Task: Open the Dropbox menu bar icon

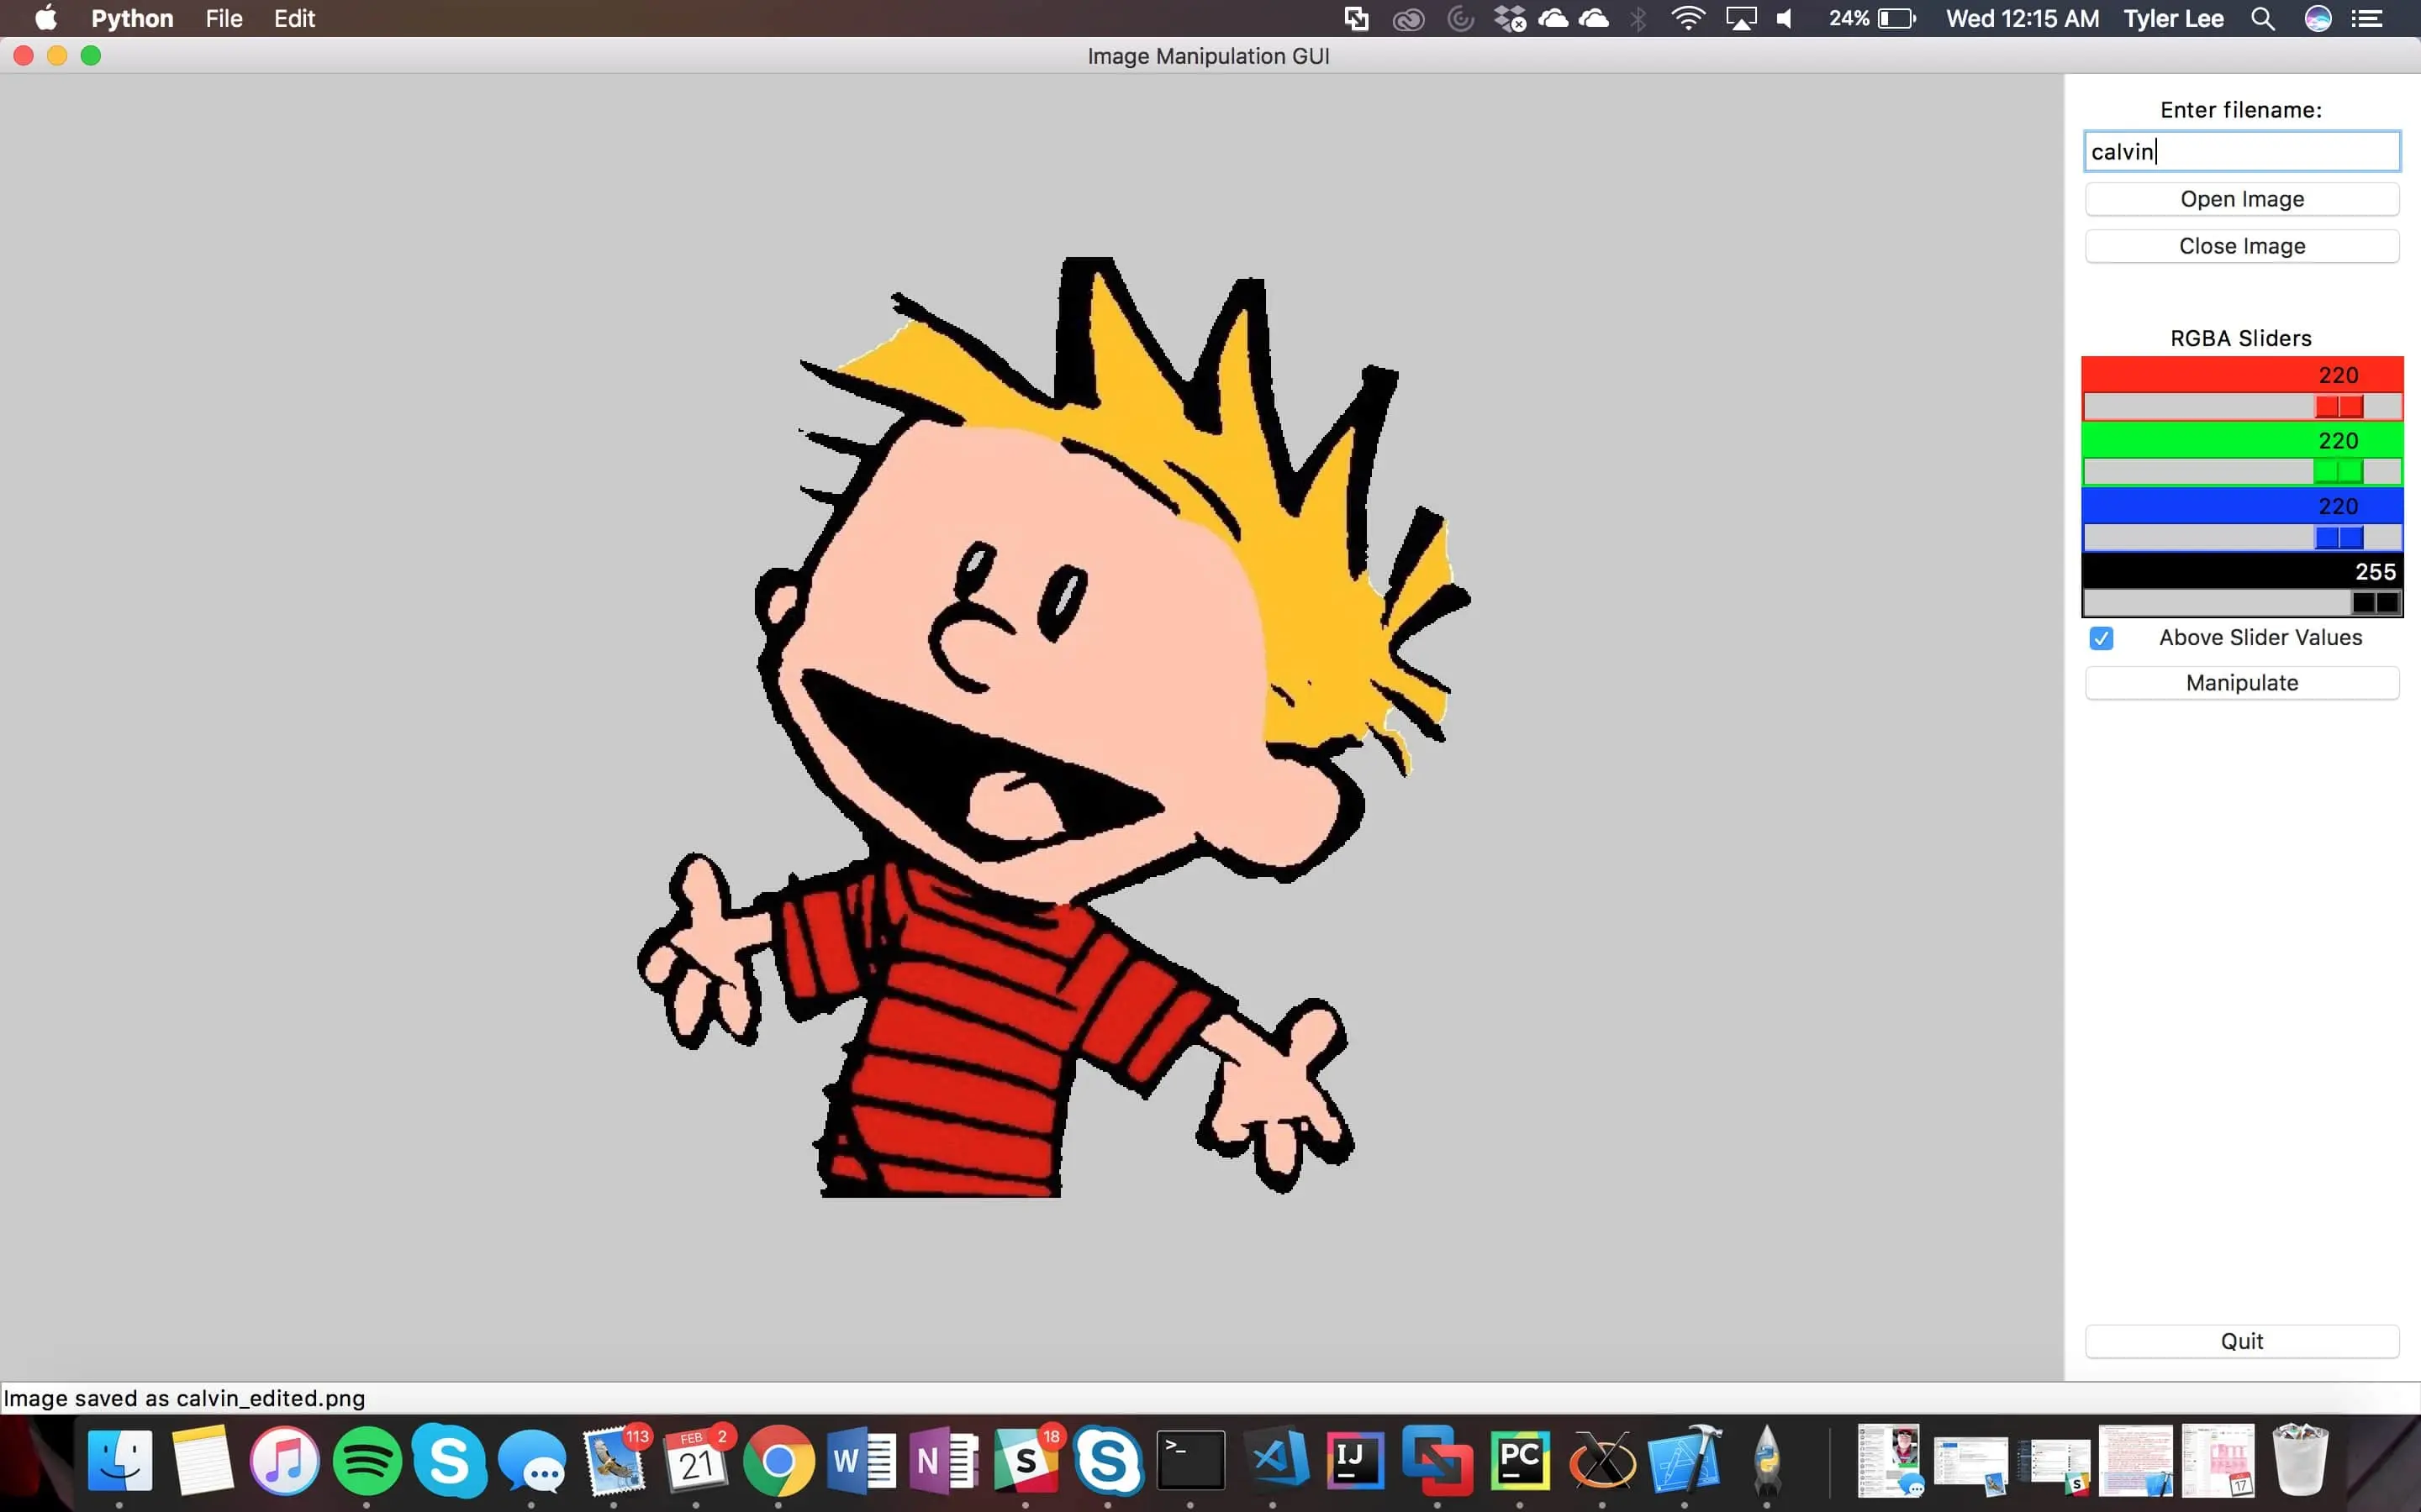Action: [x=1511, y=19]
